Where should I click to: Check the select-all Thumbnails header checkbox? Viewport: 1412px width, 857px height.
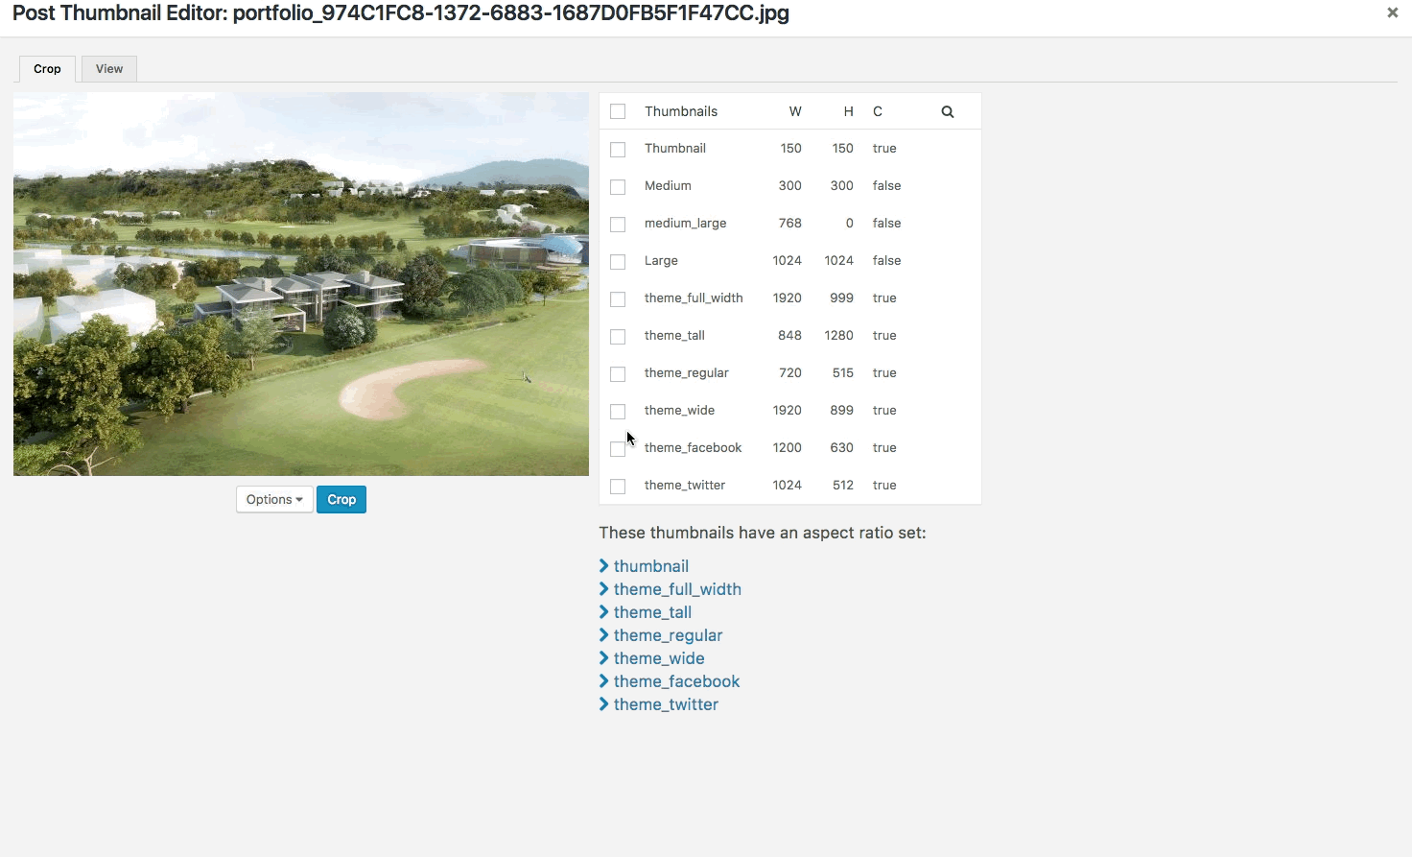618,111
